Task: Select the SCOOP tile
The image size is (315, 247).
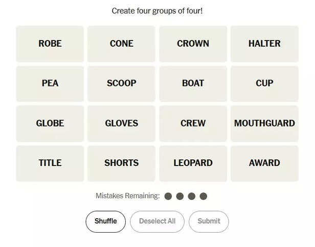Action: pyautogui.click(x=121, y=83)
